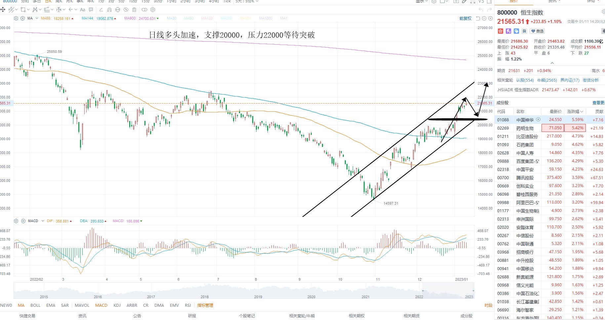
Task: Switch to KDJ indicator tab
Action: [117, 305]
